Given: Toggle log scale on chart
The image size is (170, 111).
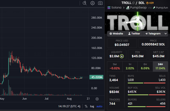Looking at the screenshot, I should point(92,106).
